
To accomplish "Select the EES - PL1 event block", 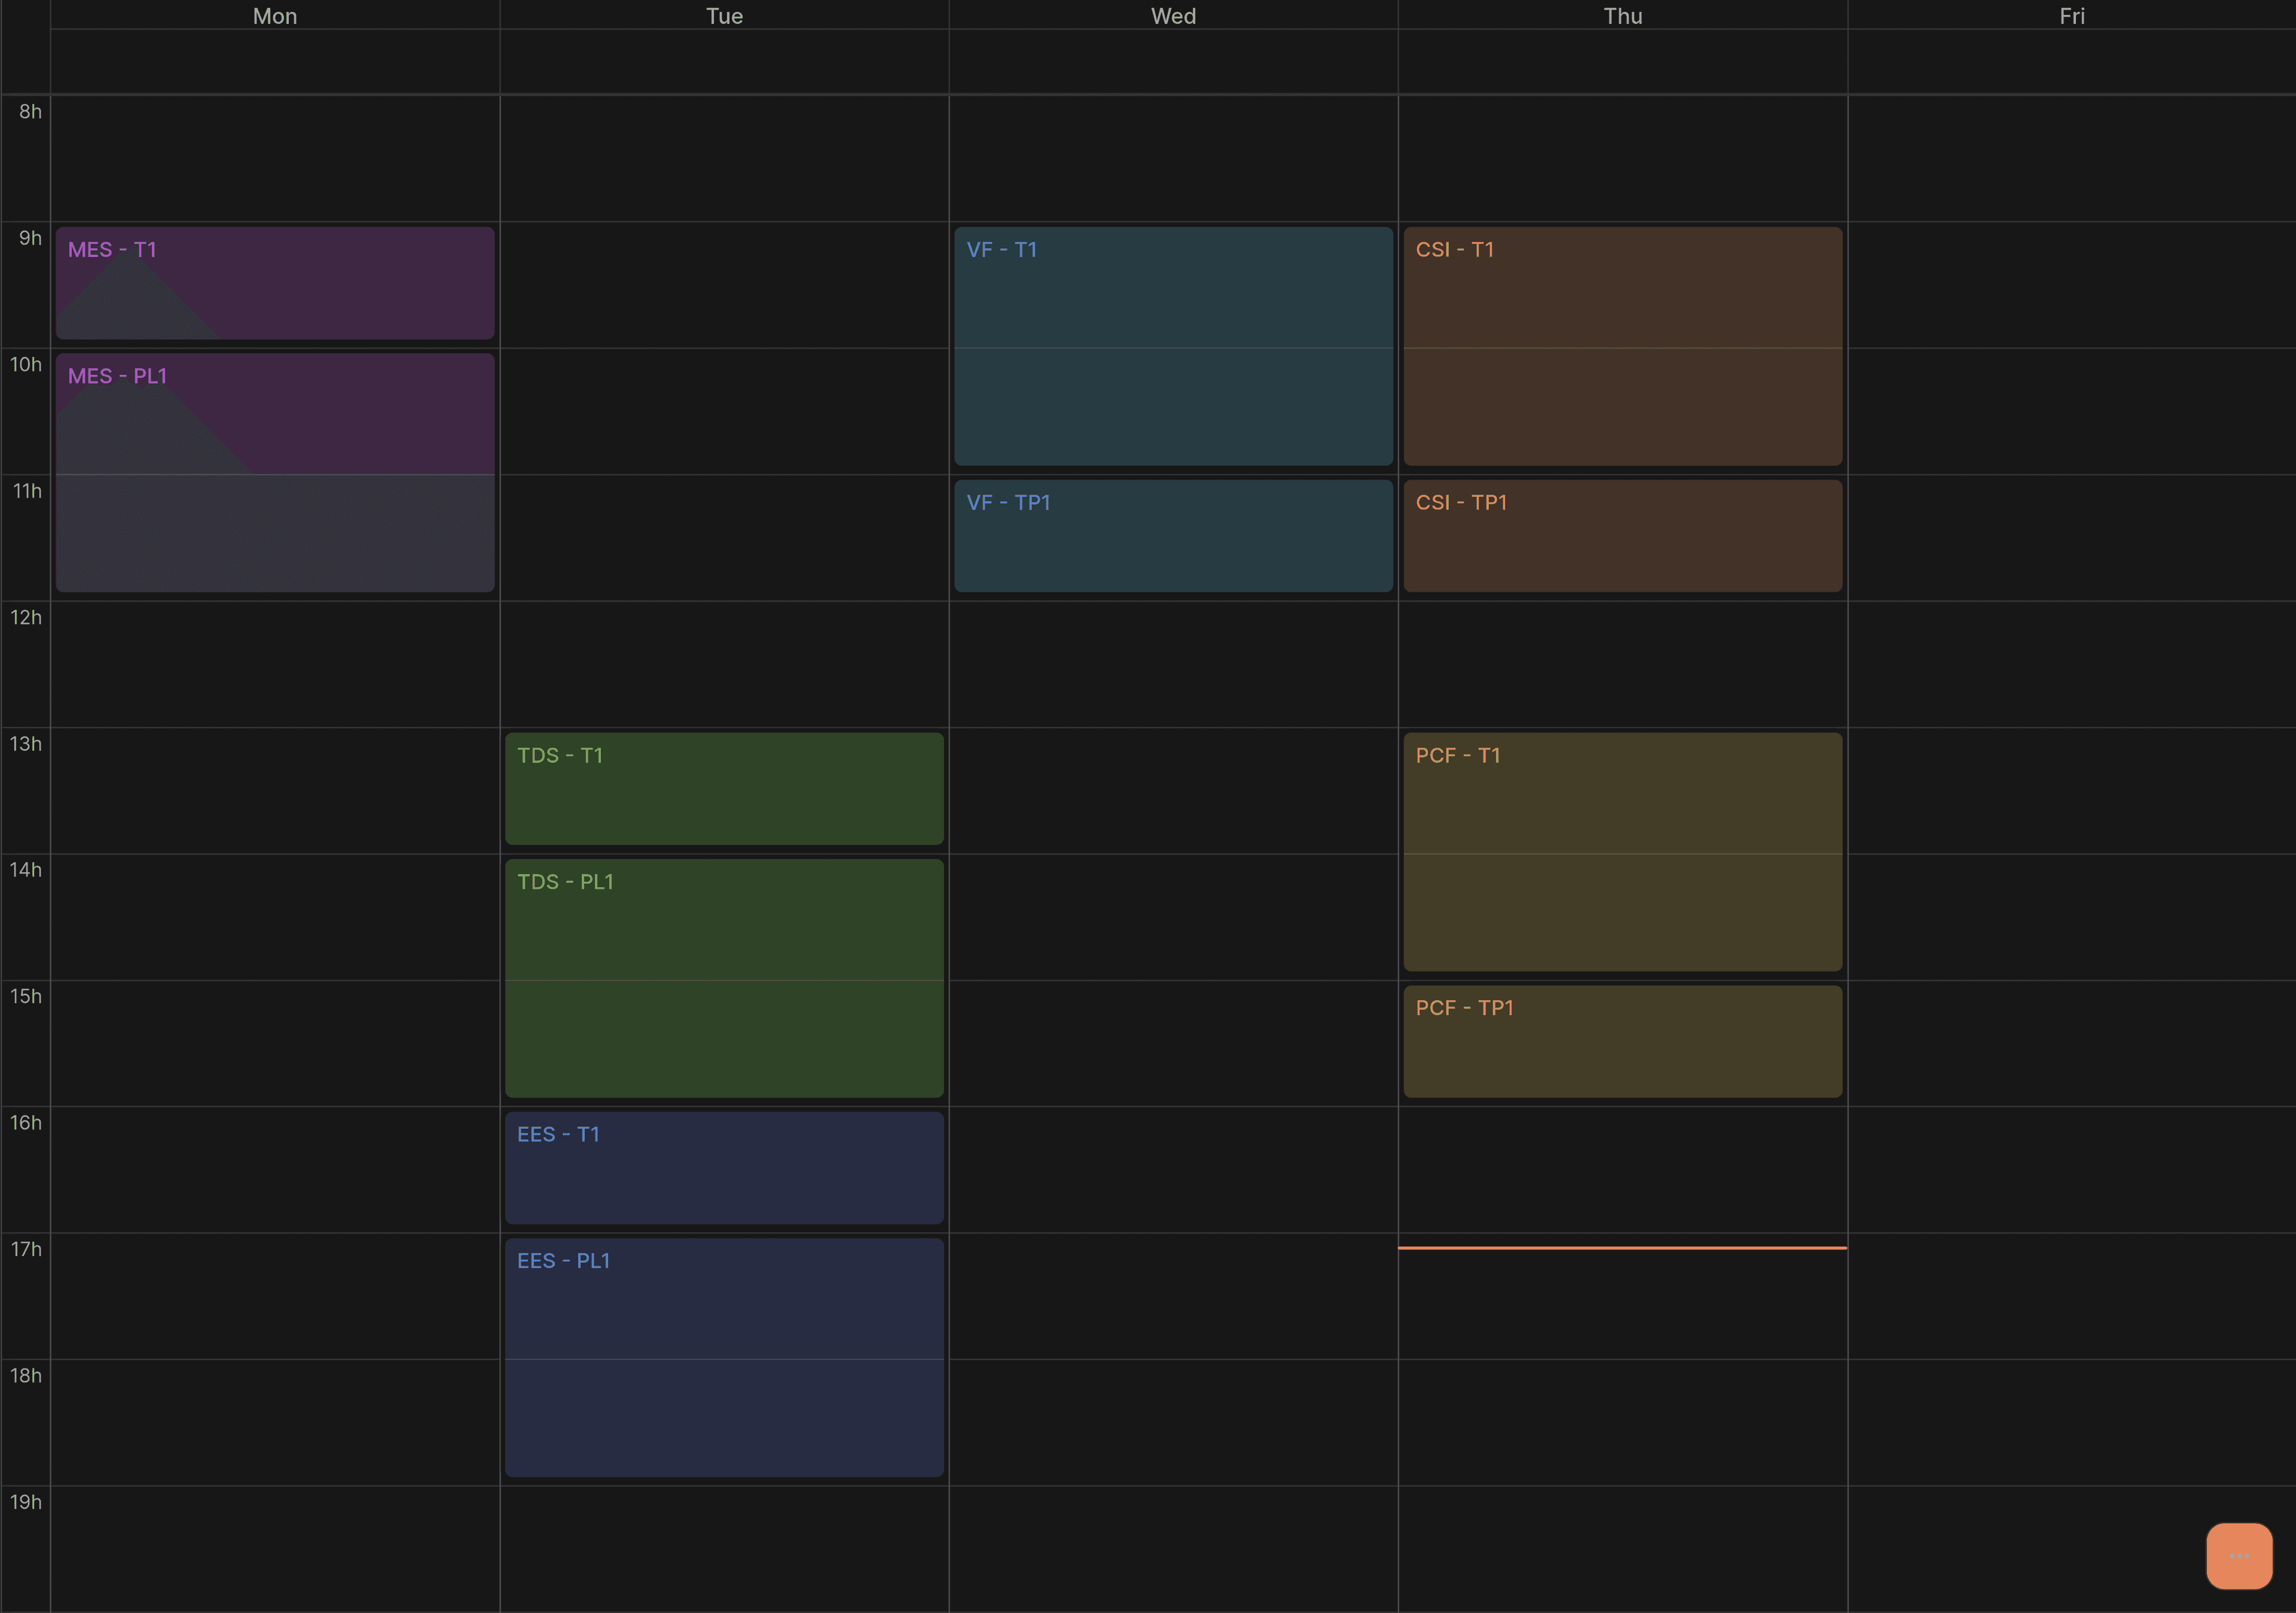I will (x=724, y=1357).
